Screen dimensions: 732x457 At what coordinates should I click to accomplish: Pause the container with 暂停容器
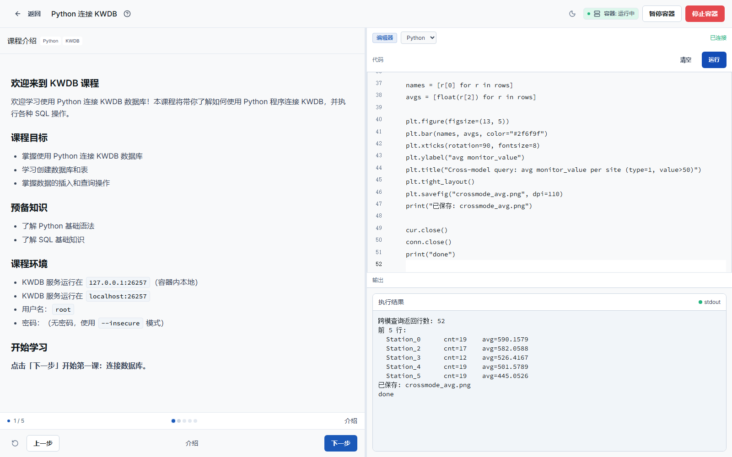pyautogui.click(x=662, y=14)
